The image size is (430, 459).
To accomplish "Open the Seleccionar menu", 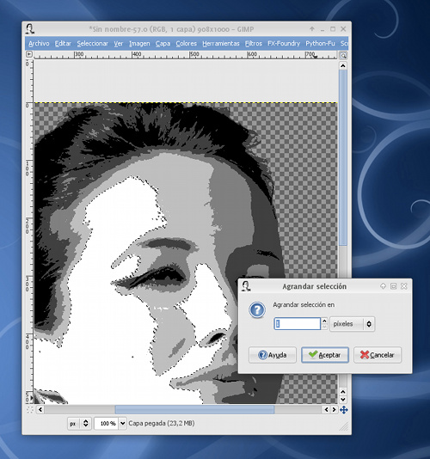I will (x=93, y=44).
